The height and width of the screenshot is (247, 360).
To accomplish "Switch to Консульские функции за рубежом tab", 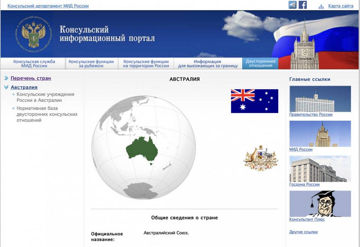I will pyautogui.click(x=91, y=63).
